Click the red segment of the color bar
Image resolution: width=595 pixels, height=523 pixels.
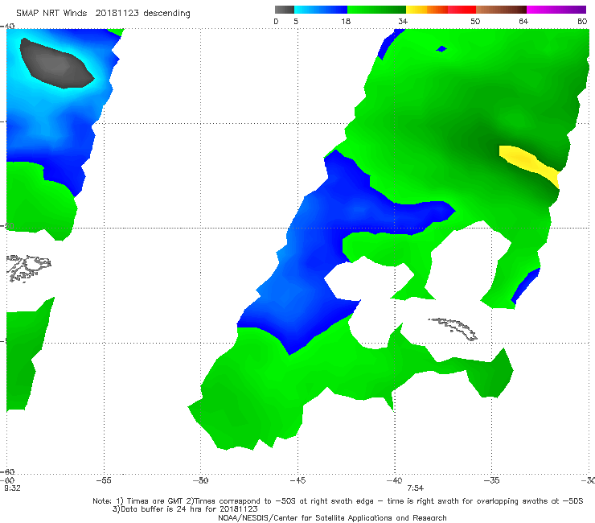[x=462, y=10]
